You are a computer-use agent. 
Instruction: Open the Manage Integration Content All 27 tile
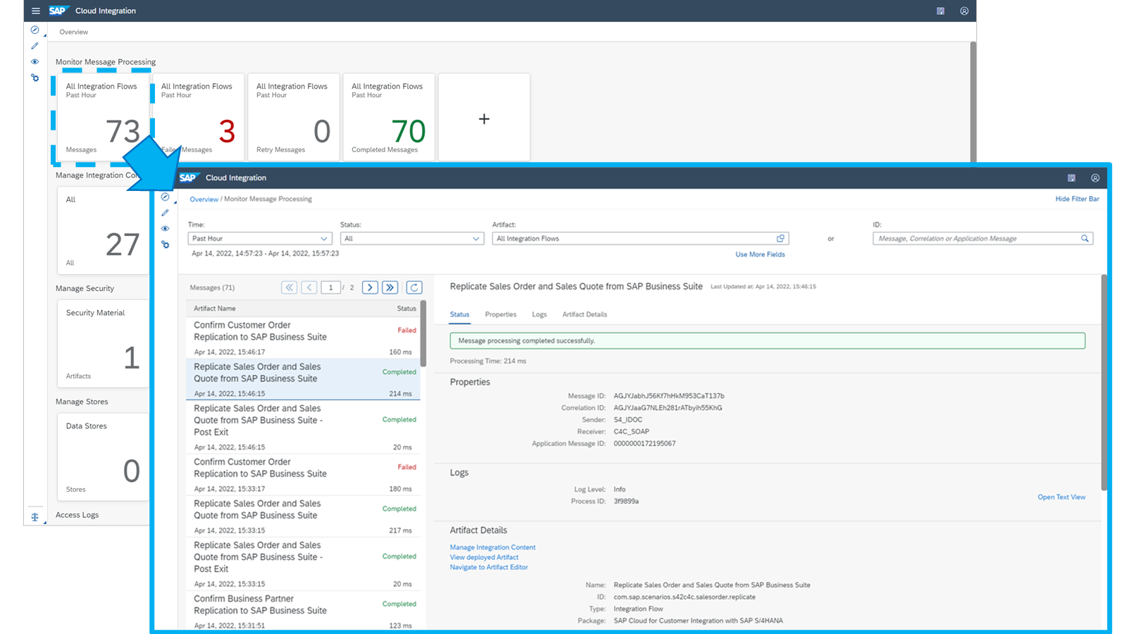(103, 230)
